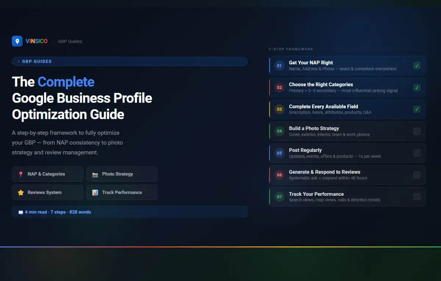
Task: Select the 06 badge for Generate & Respond to Reviews
Action: tap(279, 175)
